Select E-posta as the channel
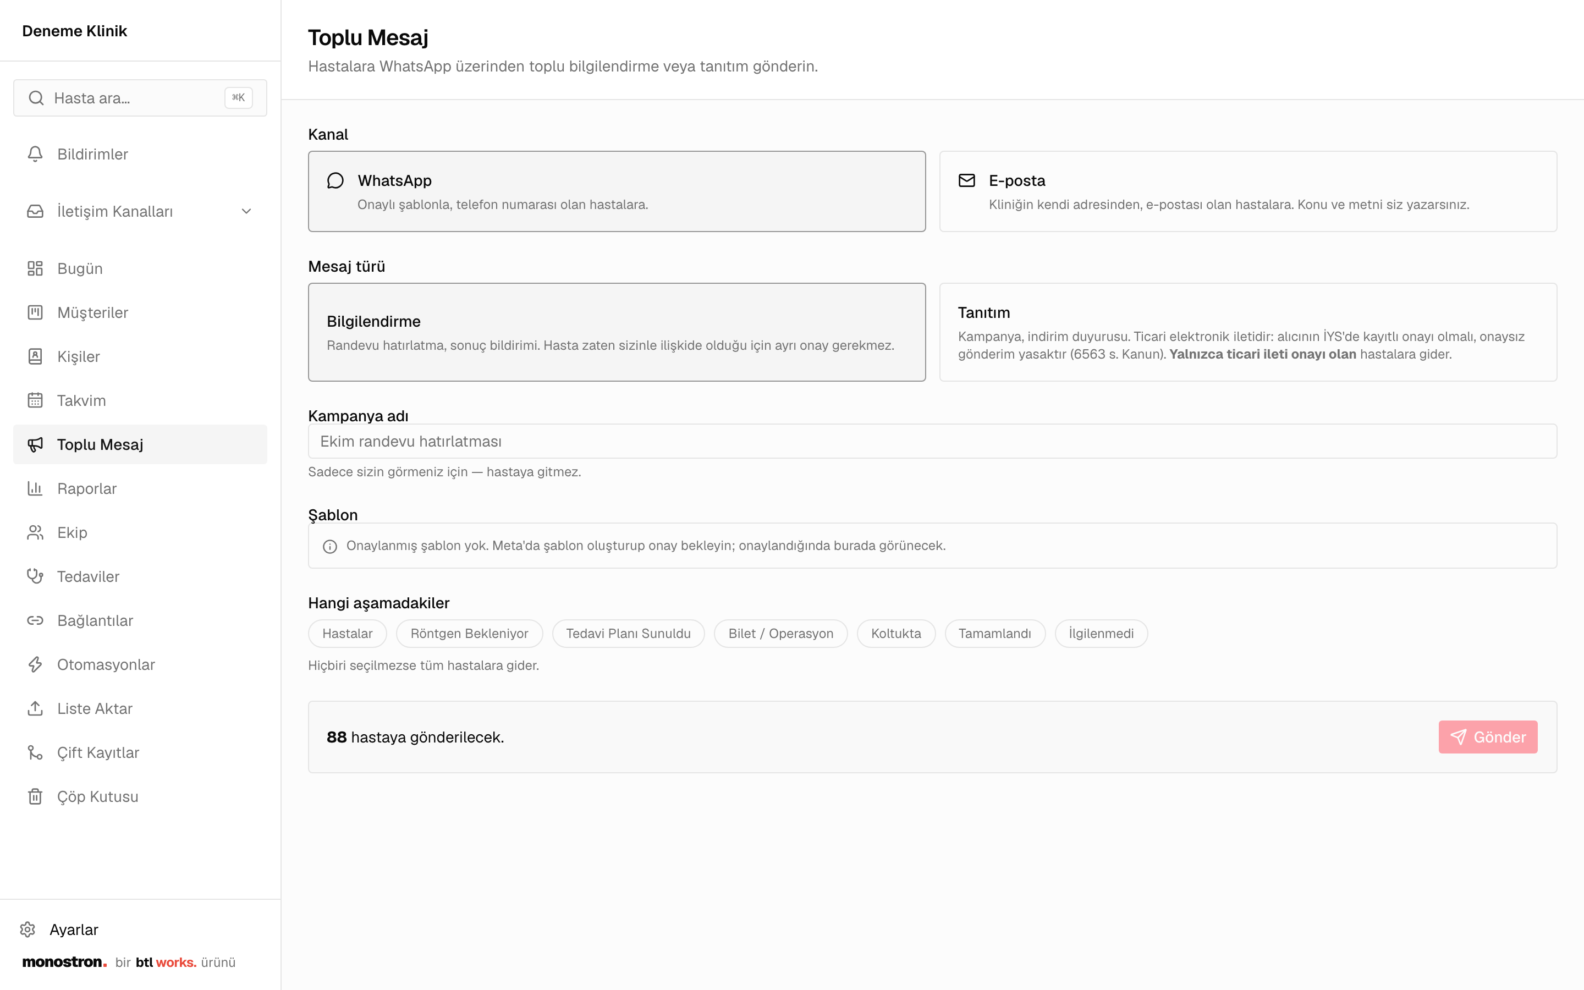 [x=1247, y=191]
